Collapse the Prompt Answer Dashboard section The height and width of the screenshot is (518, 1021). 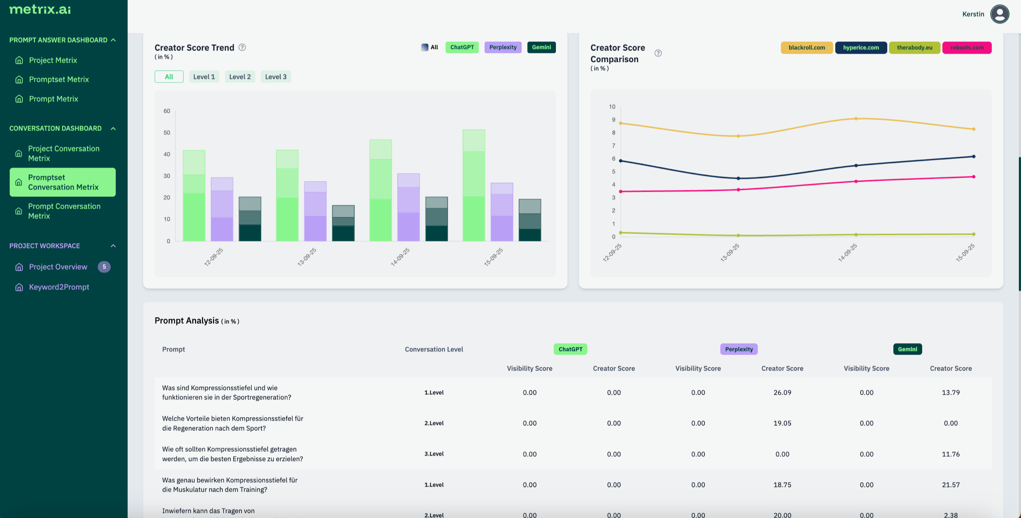113,40
